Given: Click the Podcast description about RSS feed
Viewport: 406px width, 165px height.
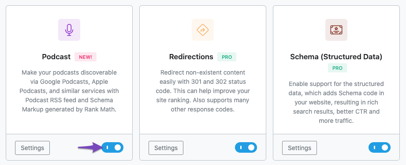Looking at the screenshot, I should [69, 91].
